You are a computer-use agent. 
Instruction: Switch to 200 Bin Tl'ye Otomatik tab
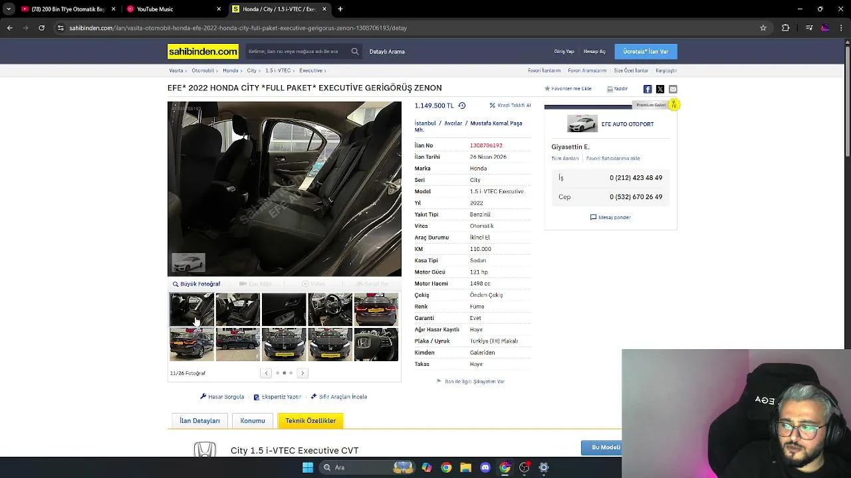pyautogui.click(x=68, y=9)
